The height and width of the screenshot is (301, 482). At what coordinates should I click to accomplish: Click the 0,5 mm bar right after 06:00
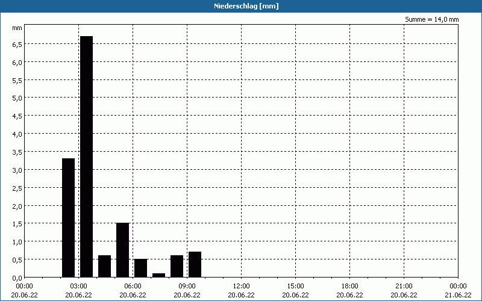pyautogui.click(x=140, y=268)
